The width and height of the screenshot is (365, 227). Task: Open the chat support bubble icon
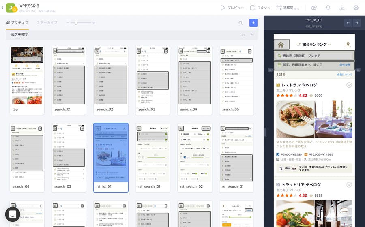[x=13, y=214]
